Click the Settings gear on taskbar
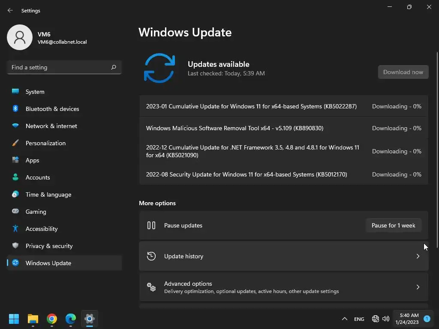The image size is (439, 329). click(90, 319)
